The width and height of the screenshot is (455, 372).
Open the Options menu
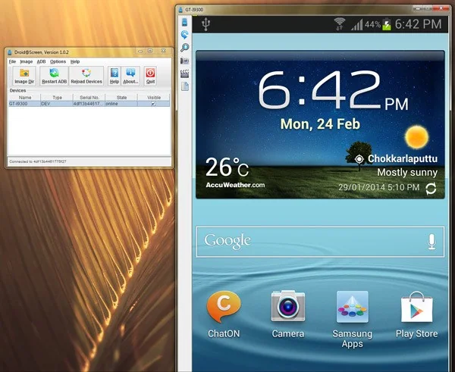pos(58,61)
